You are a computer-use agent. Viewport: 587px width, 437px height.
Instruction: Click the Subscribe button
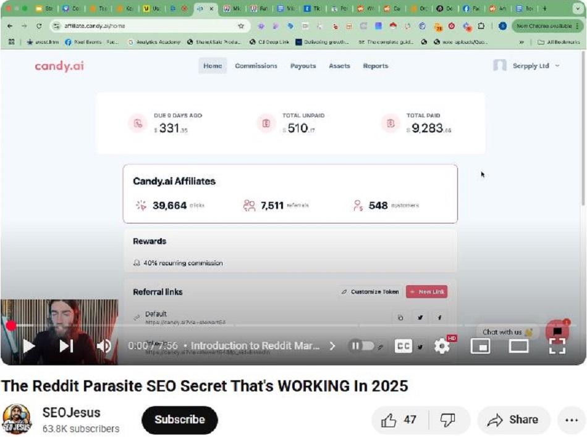coord(180,420)
